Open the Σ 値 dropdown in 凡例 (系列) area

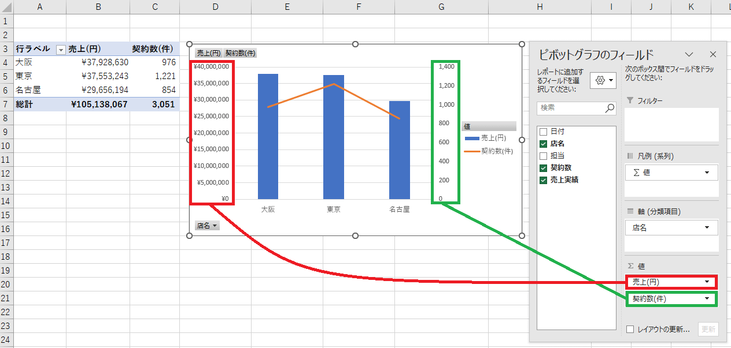tap(707, 173)
